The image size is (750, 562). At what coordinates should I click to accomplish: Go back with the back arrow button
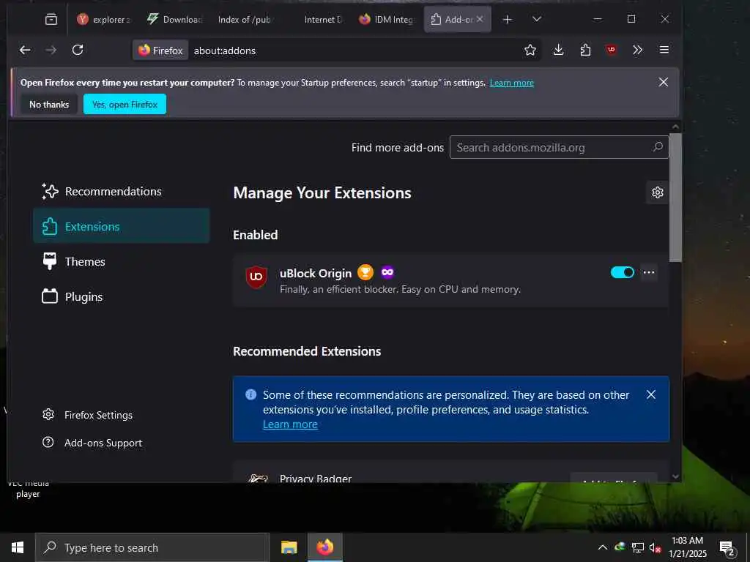pyautogui.click(x=25, y=50)
